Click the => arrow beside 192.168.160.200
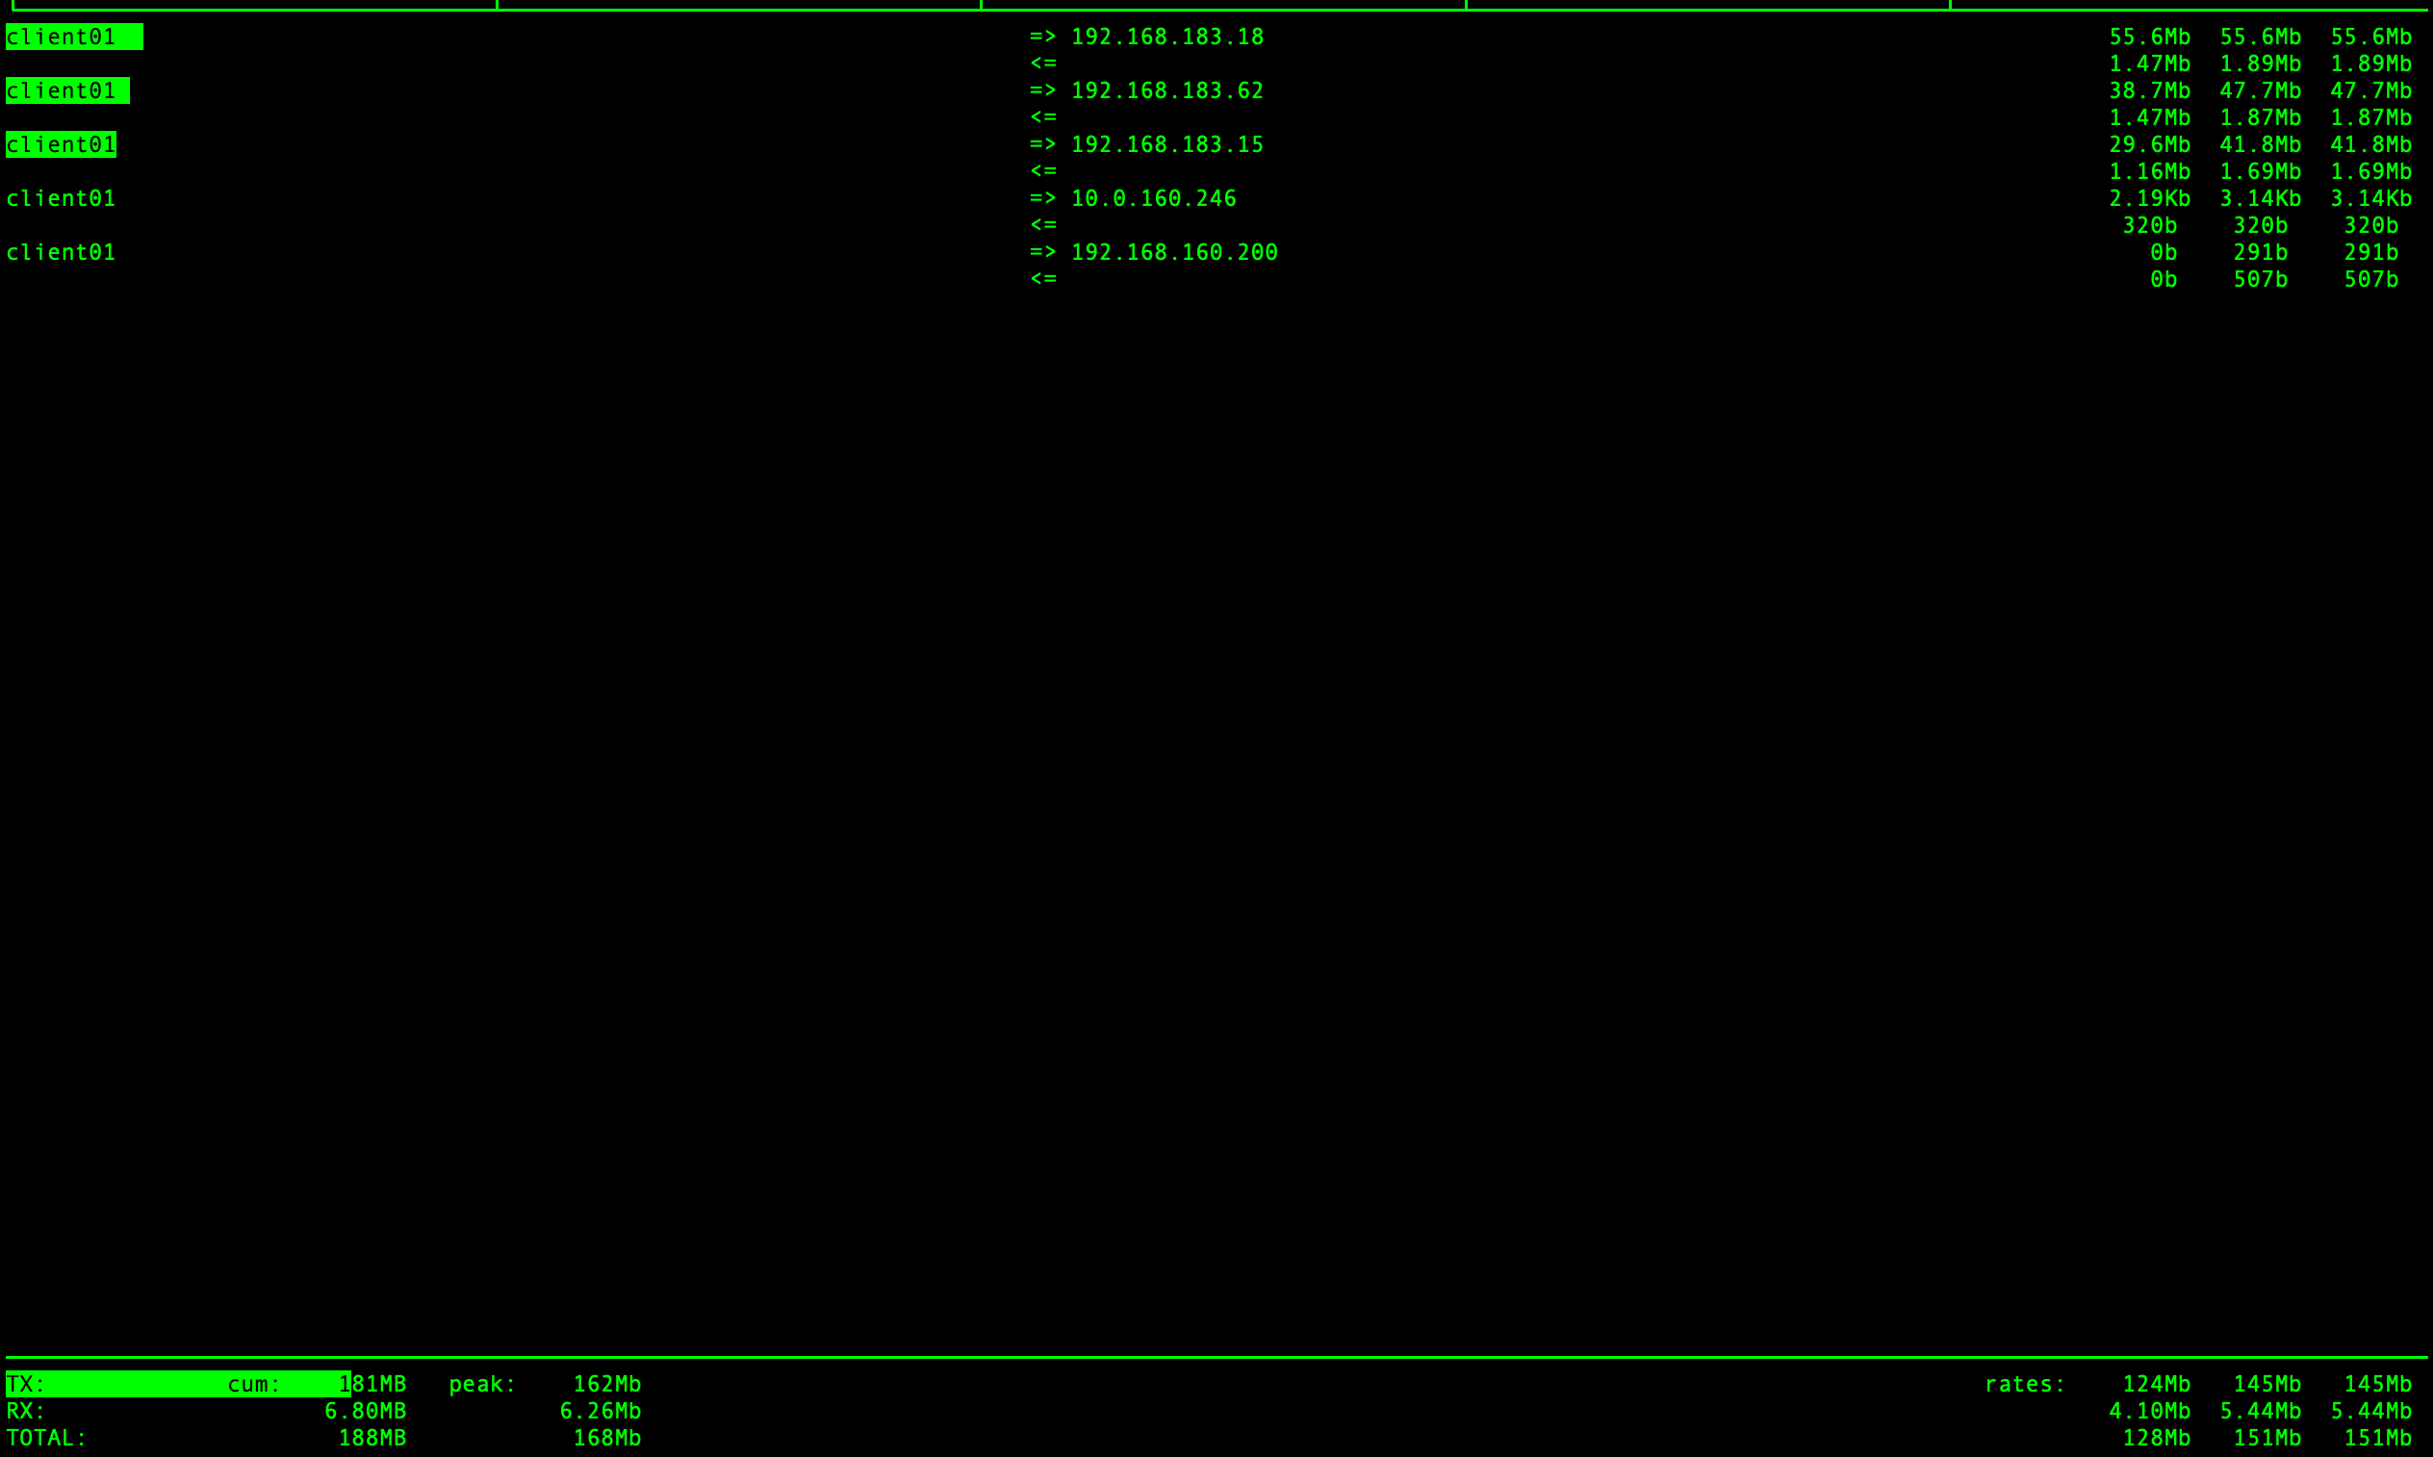 point(1042,253)
